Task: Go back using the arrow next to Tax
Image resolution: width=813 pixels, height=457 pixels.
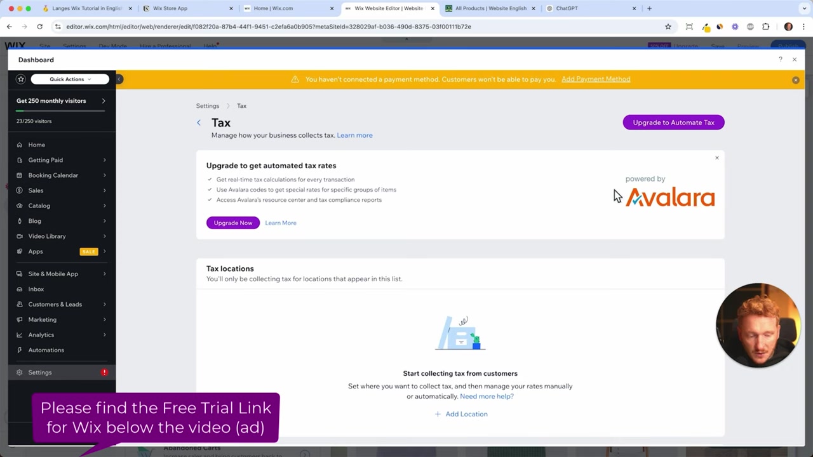Action: 199,123
